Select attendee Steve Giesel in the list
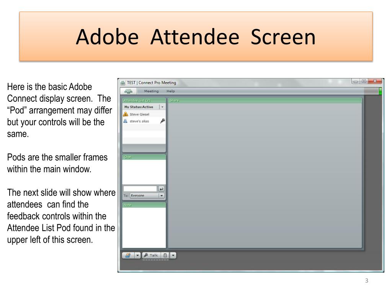The image size is (392, 294). coord(144,114)
